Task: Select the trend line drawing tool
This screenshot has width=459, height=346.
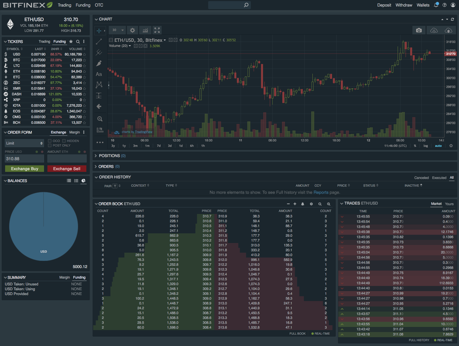Action: pos(99,42)
